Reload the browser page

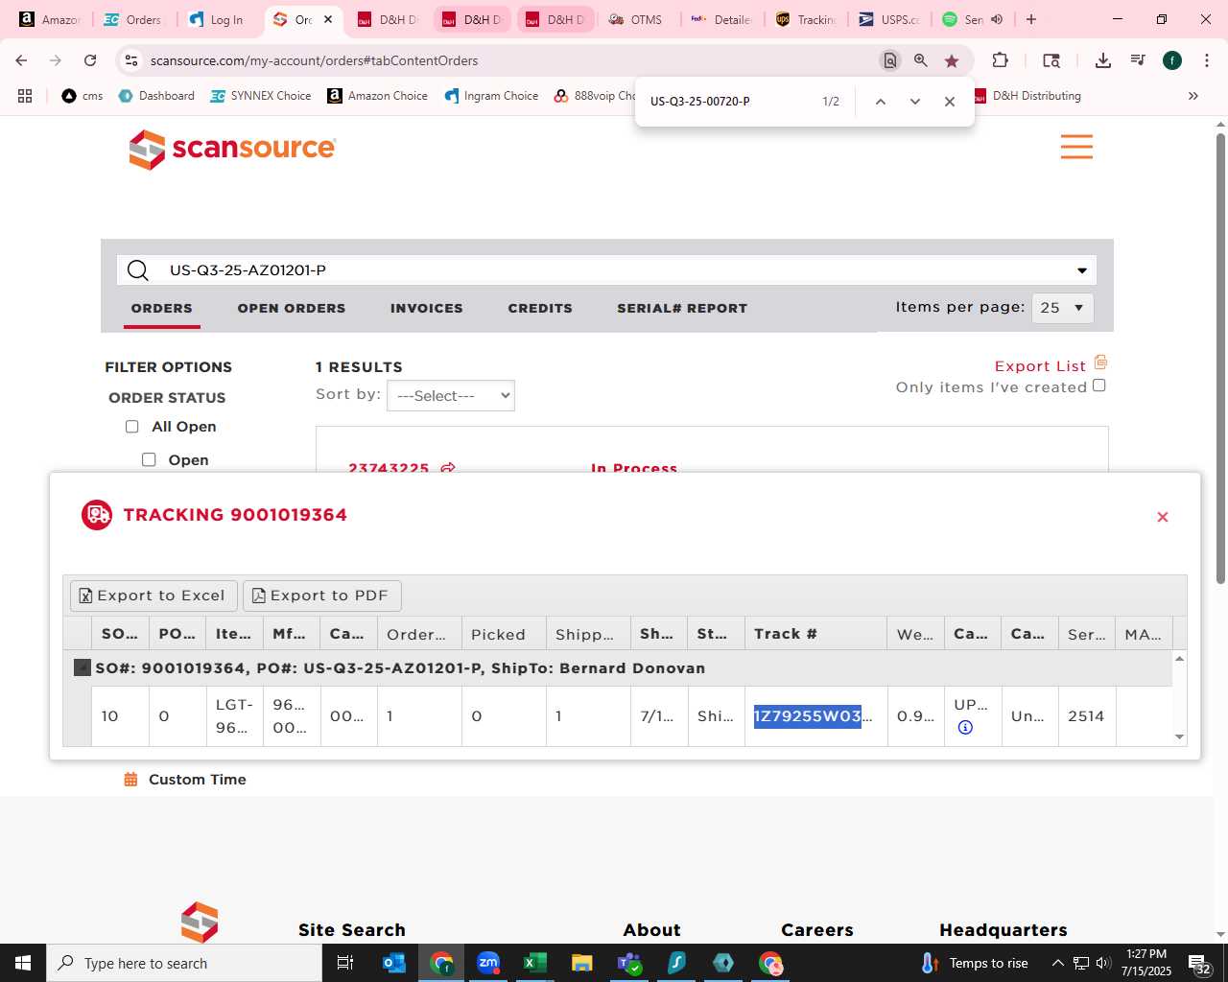(90, 60)
